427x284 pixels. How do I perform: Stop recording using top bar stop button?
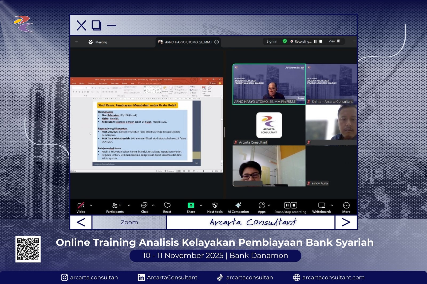321,42
